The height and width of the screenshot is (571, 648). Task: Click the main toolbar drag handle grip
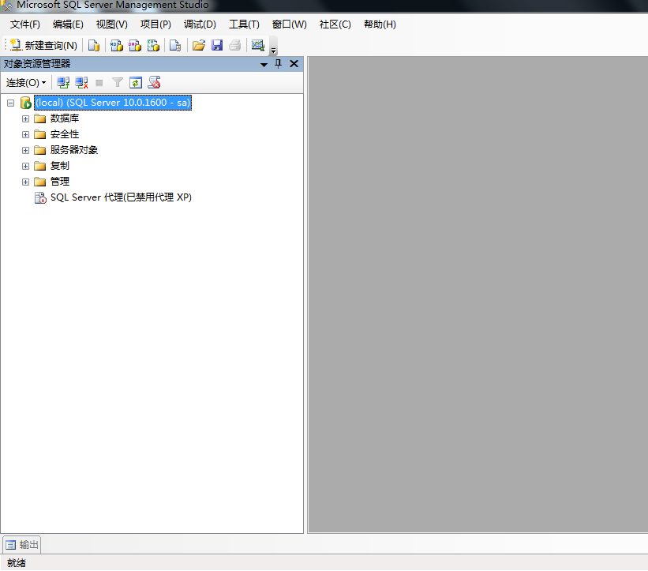pos(5,45)
